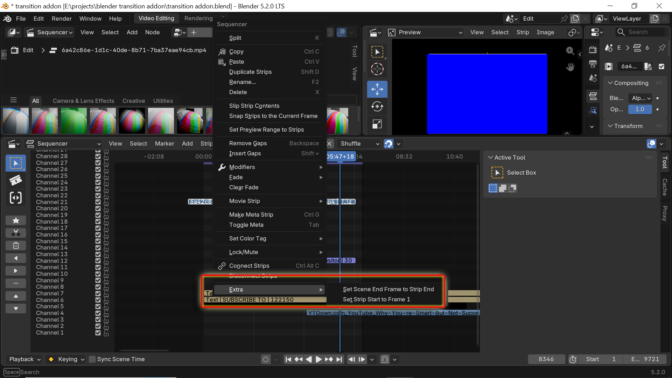Open the Render menu in the top bar

(62, 19)
